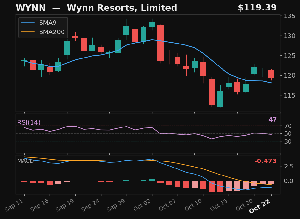Click the Oct 20 date label
300x219 pixels.
(x=245, y=205)
